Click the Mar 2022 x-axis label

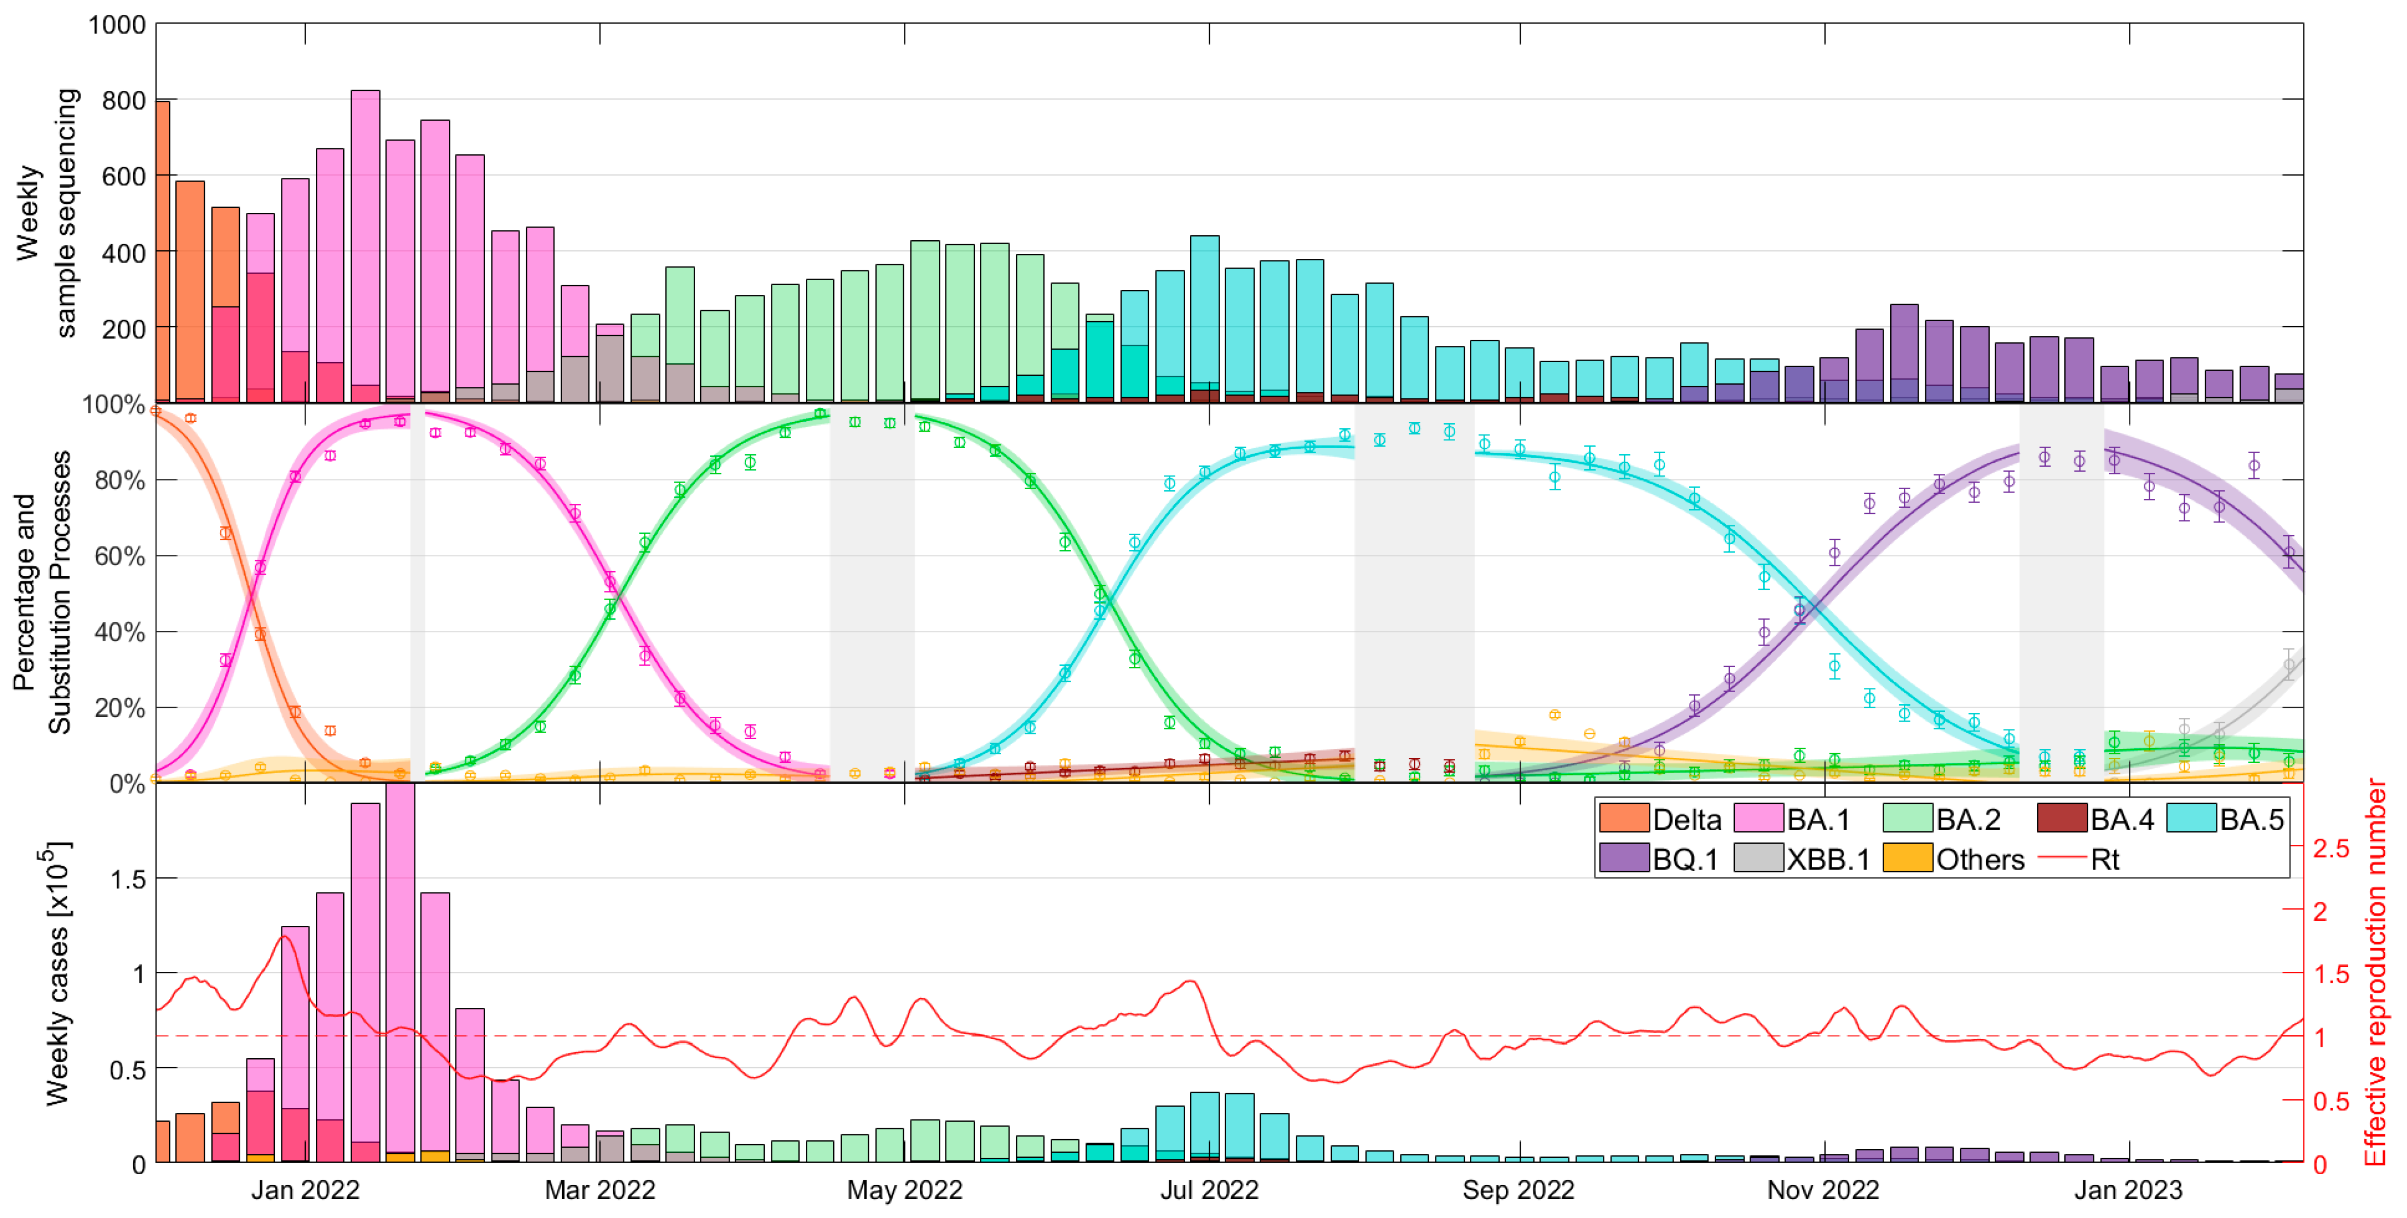coord(600,1190)
